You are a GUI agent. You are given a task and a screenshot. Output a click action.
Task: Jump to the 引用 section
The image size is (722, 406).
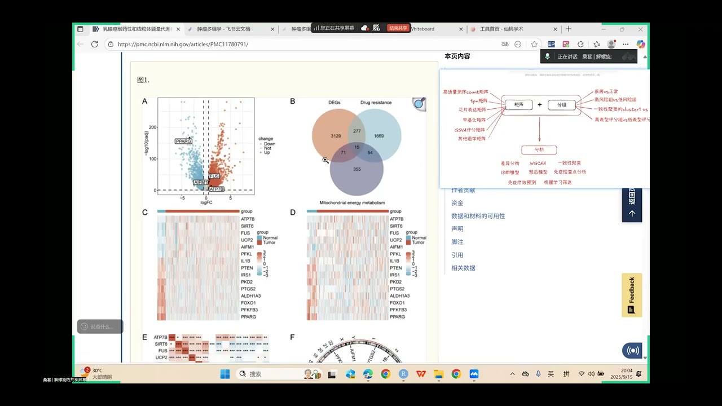pyautogui.click(x=457, y=255)
